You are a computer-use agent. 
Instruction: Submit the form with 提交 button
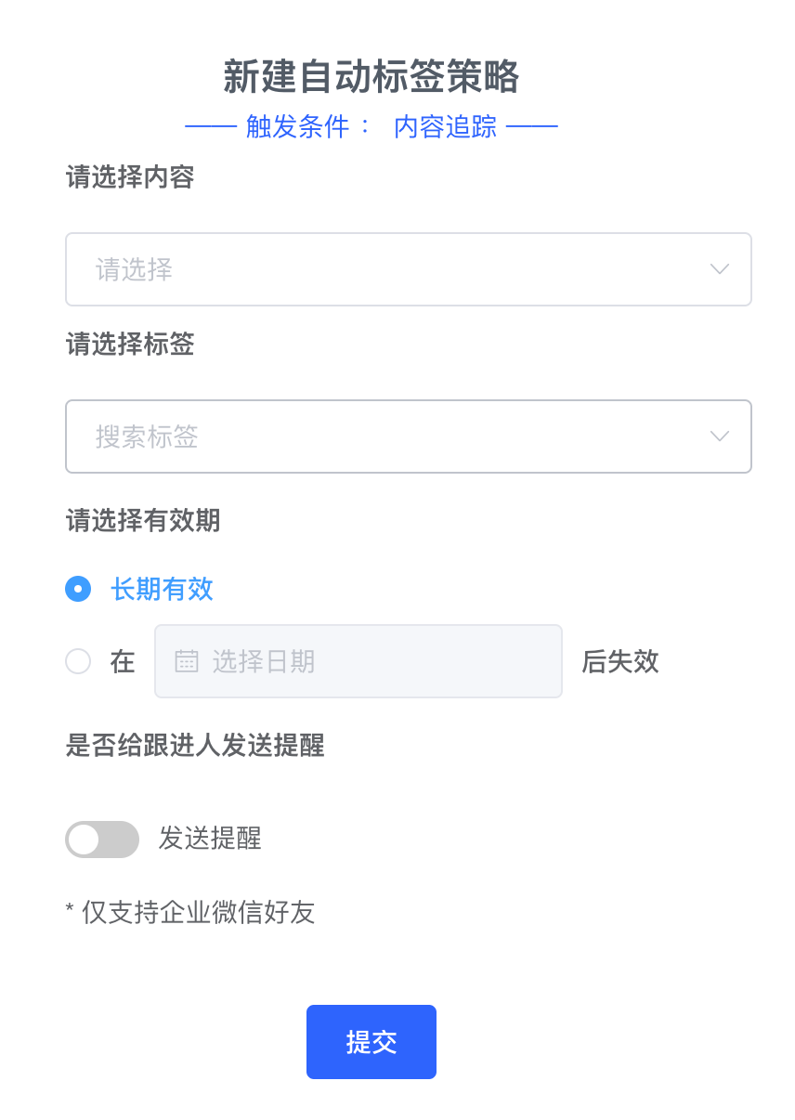coord(371,1042)
